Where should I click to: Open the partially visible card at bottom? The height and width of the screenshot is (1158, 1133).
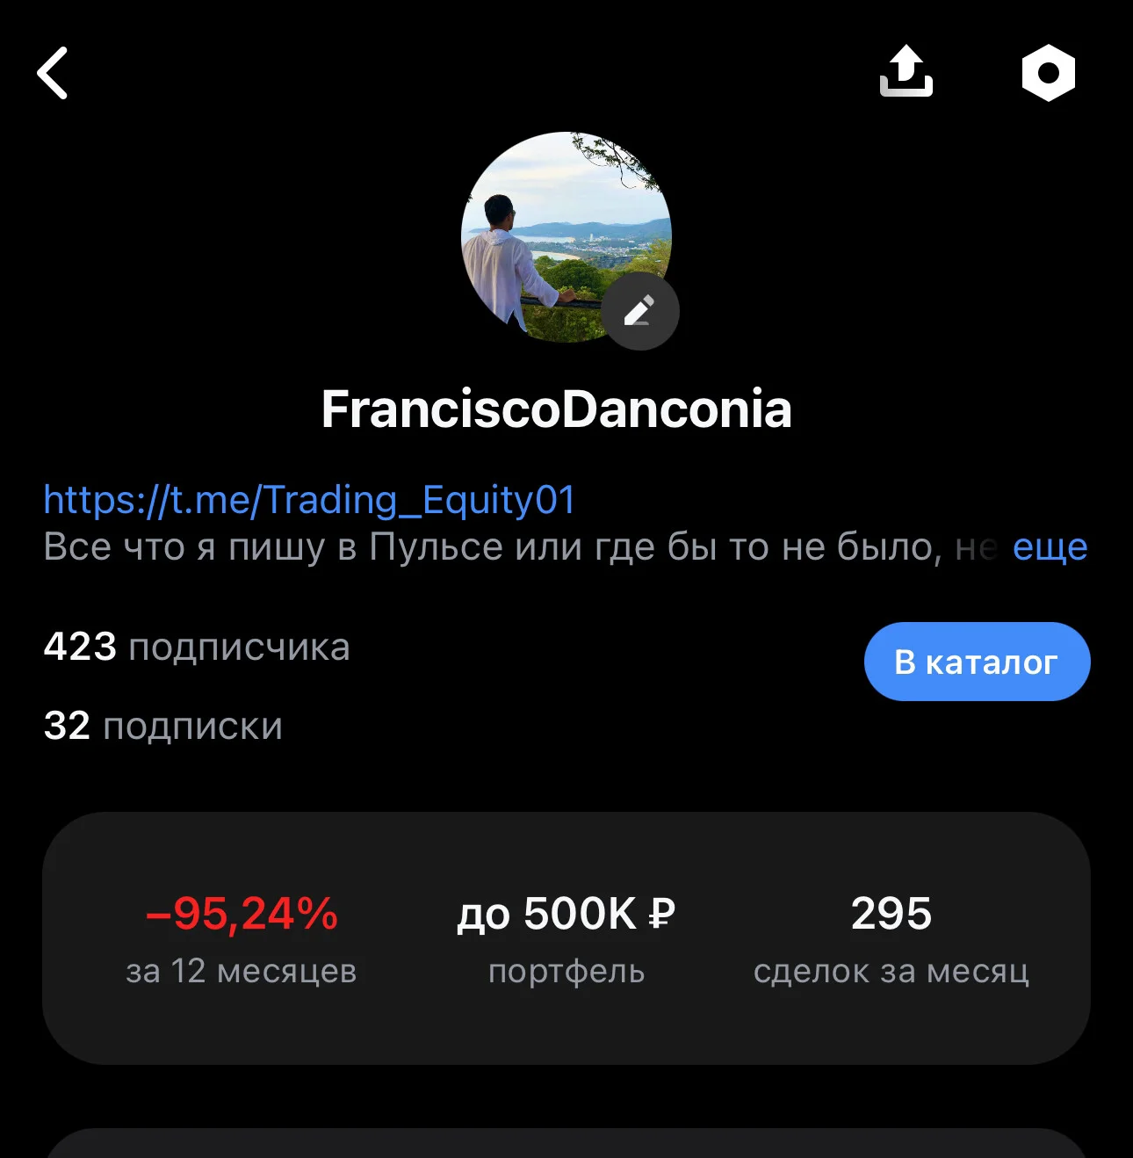(x=566, y=1143)
